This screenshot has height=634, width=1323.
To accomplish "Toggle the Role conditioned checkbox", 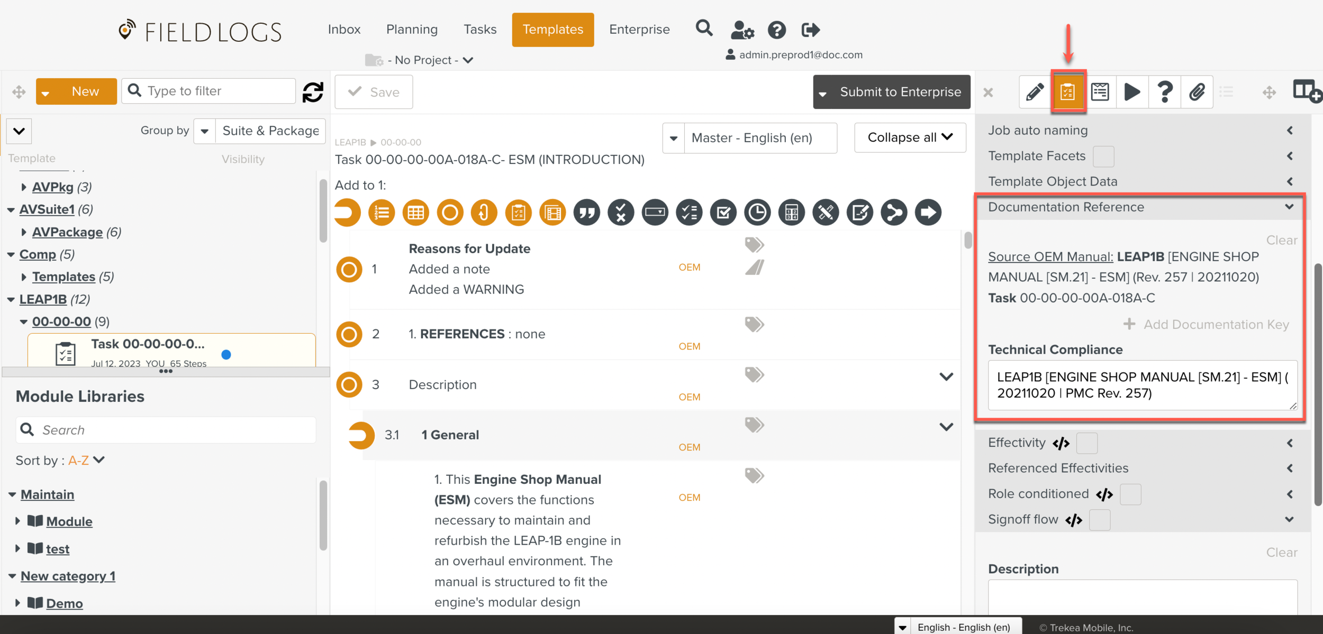I will click(x=1130, y=494).
